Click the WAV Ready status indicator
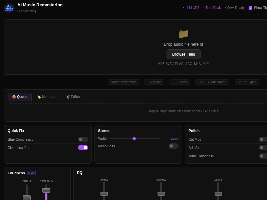This screenshot has width=267, height=200. point(235,8)
